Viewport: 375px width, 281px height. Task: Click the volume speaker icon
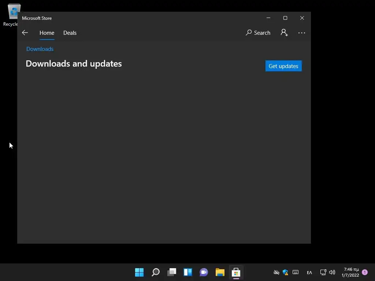click(332, 272)
